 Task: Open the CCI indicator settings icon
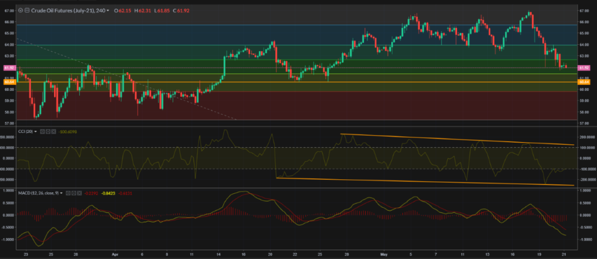(48, 132)
